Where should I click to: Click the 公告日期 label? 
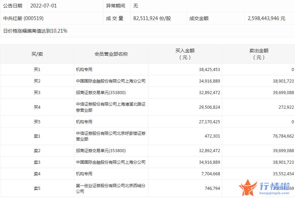tap(13, 6)
